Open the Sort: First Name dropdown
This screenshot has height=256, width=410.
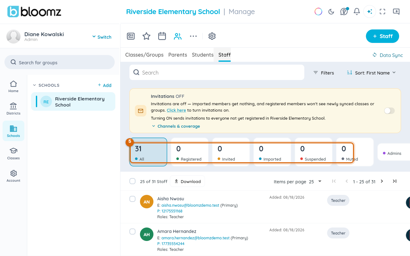pos(372,73)
